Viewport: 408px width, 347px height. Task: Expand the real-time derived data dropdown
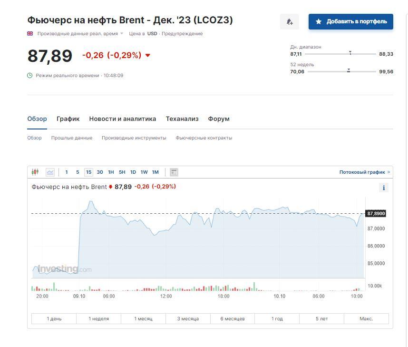tap(122, 34)
